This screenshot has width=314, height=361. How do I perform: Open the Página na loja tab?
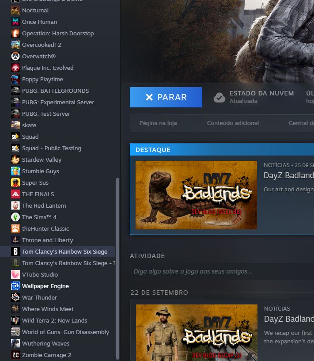click(x=158, y=123)
